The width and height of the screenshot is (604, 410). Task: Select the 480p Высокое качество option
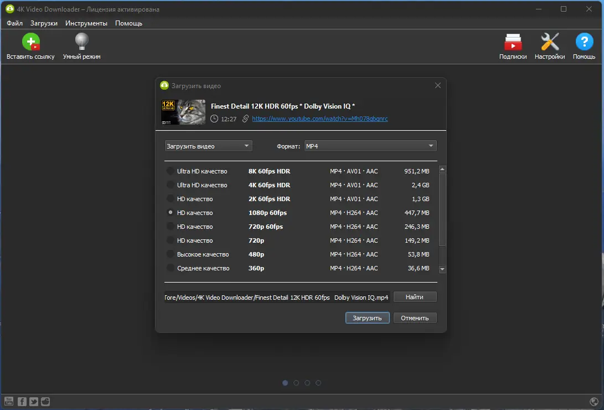[x=170, y=254]
